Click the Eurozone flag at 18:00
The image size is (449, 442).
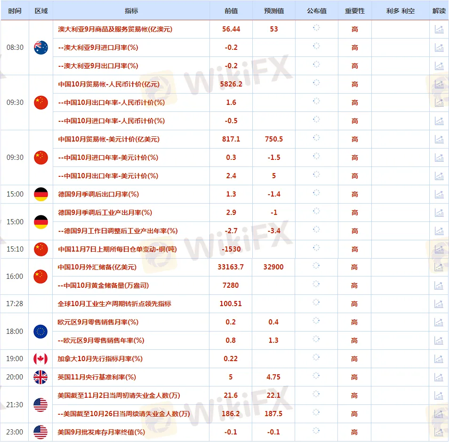point(40,331)
